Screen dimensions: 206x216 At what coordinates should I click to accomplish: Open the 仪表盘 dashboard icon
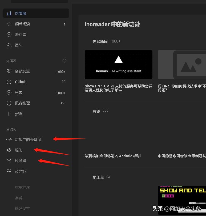pyautogui.click(x=9, y=13)
